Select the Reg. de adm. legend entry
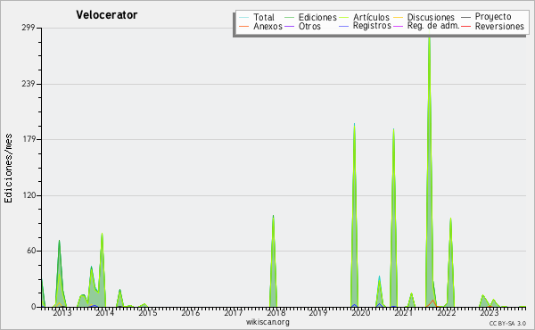The image size is (535, 330). (426, 26)
